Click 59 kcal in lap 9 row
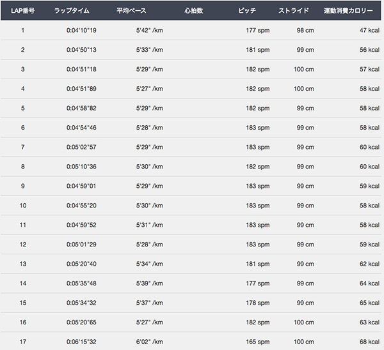Image resolution: width=384 pixels, height=350 pixels. [x=369, y=186]
